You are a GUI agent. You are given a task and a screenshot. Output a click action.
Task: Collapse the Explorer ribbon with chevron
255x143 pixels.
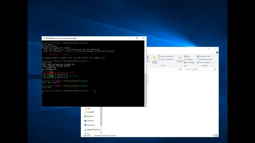214,52
